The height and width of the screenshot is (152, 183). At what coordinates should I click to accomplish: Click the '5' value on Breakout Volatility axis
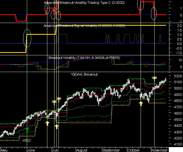[181, 67]
